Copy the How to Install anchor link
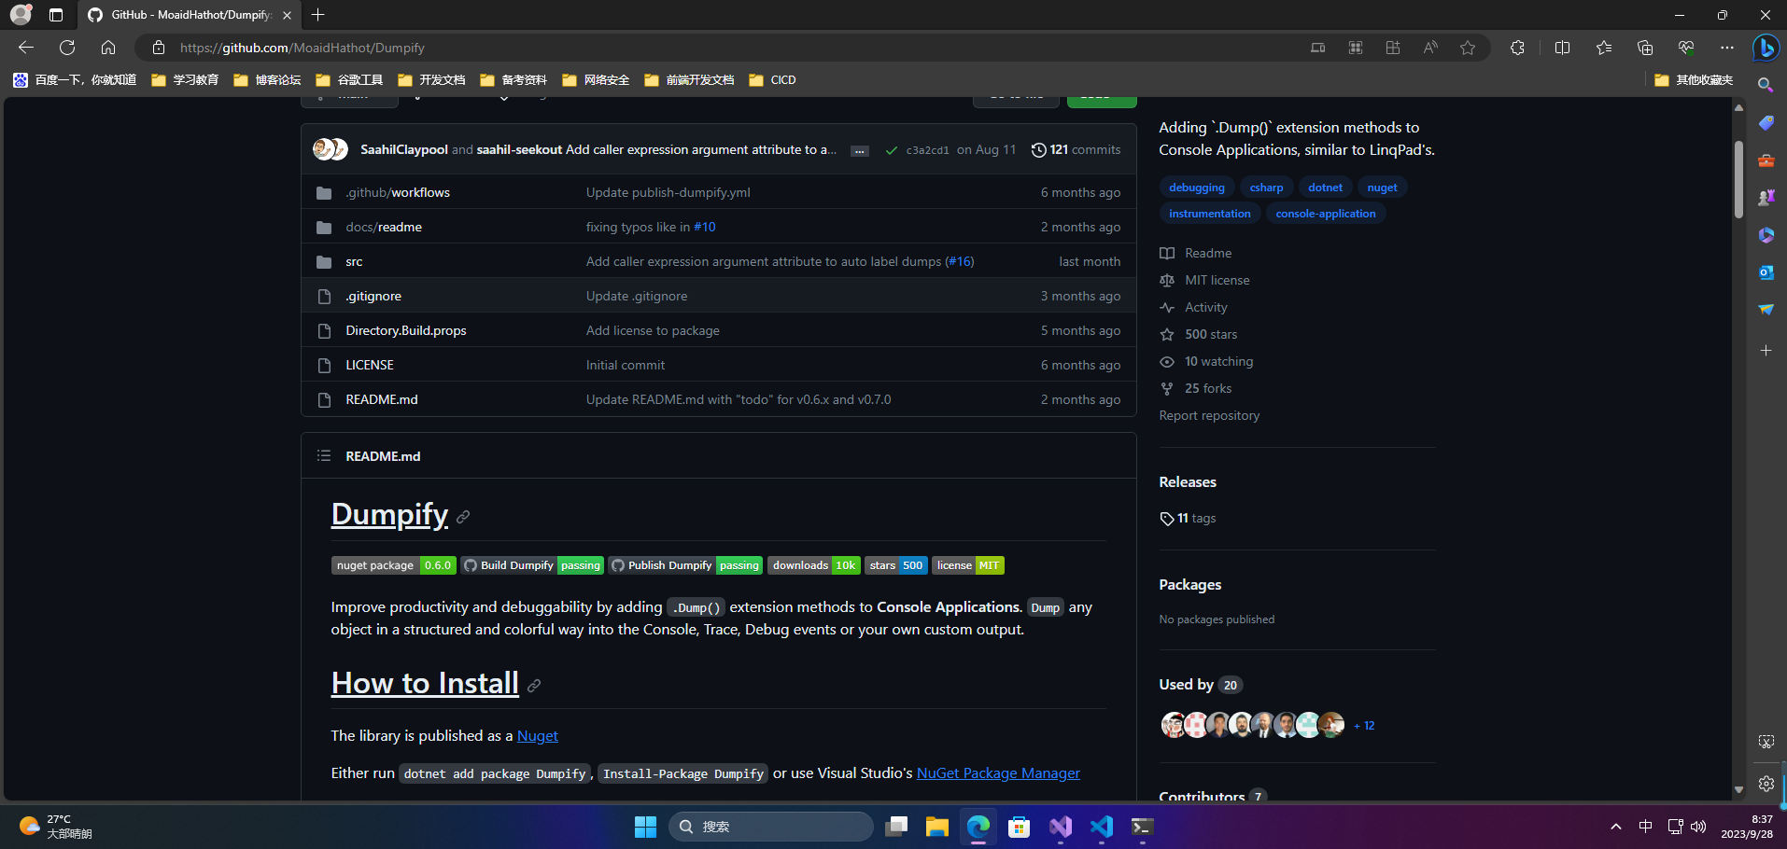1787x849 pixels. coord(534,686)
